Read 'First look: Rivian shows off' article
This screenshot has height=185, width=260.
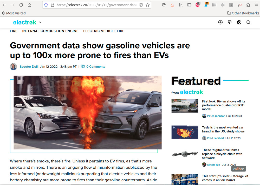tap(224, 105)
